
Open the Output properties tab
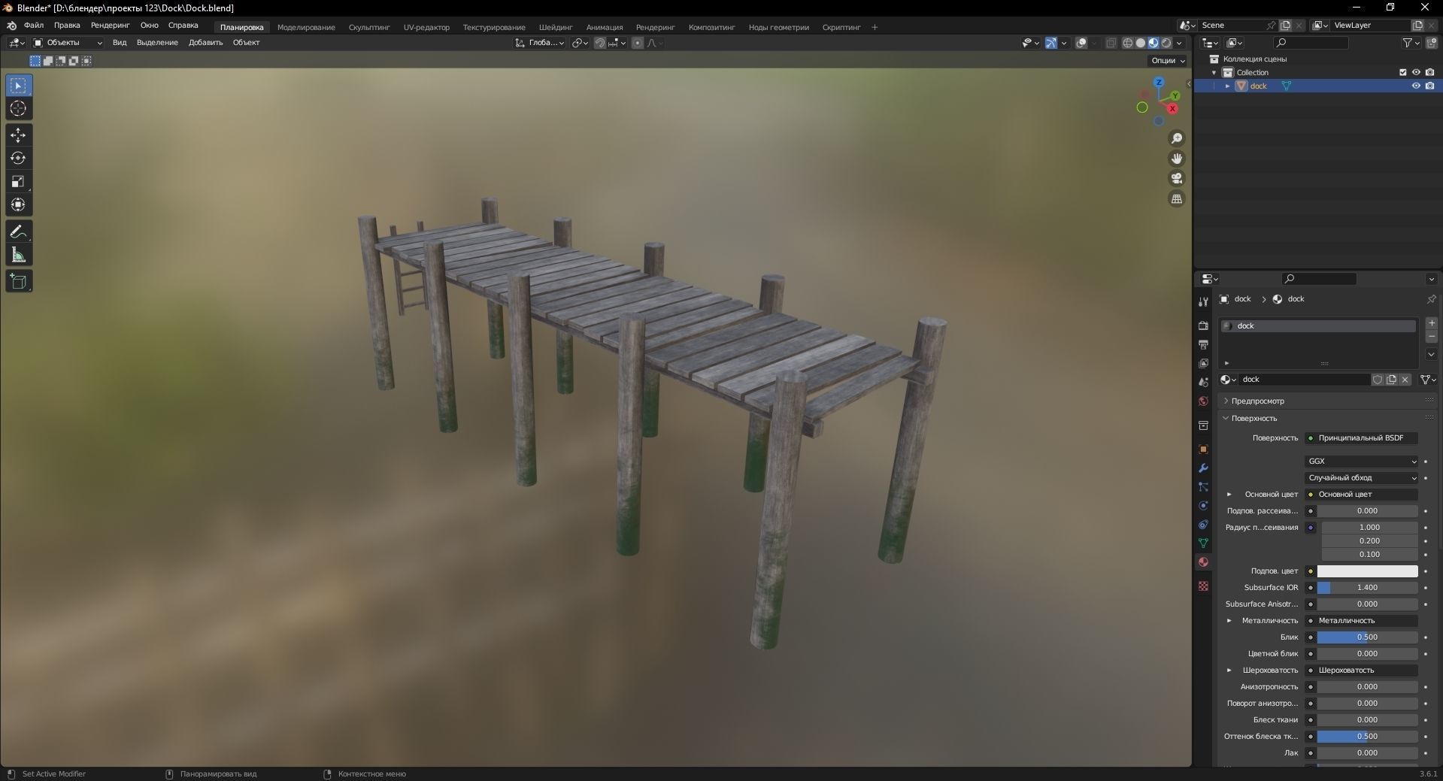1203,344
